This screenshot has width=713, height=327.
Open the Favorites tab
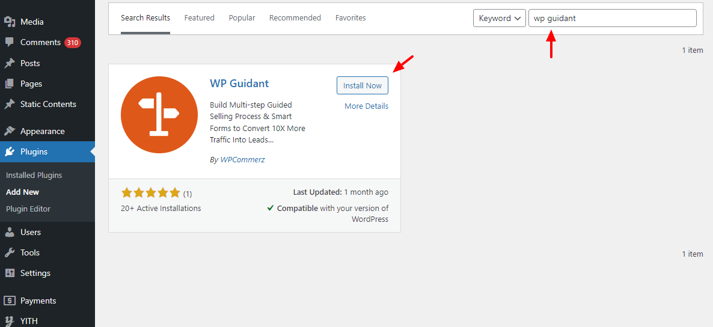click(x=350, y=18)
